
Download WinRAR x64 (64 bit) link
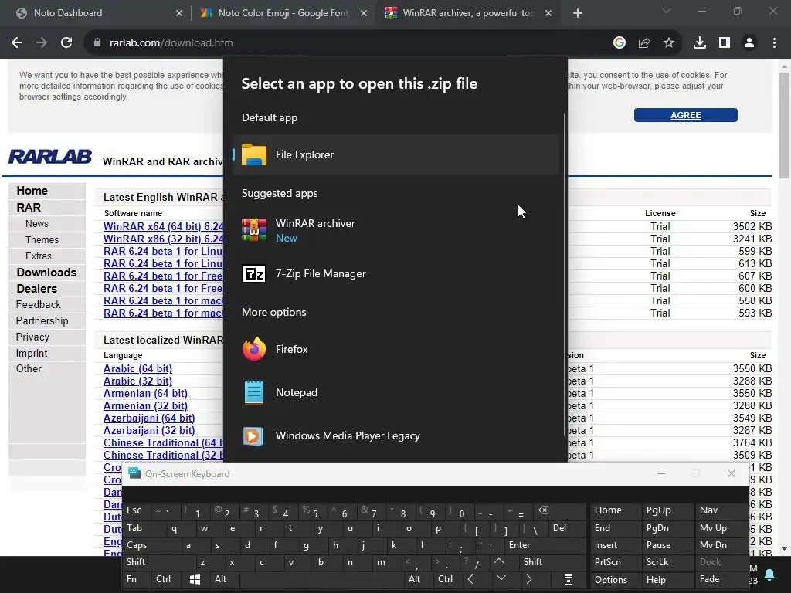coord(163,226)
